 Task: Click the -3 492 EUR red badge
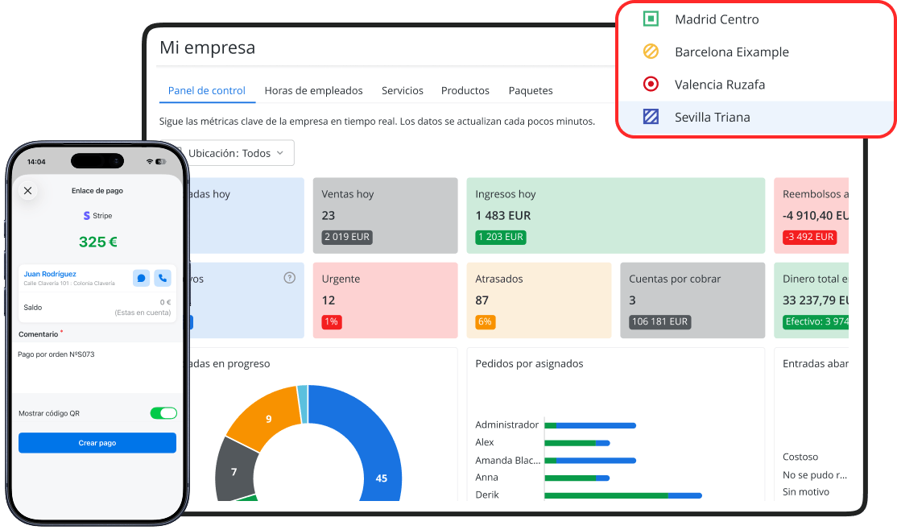pyautogui.click(x=809, y=237)
